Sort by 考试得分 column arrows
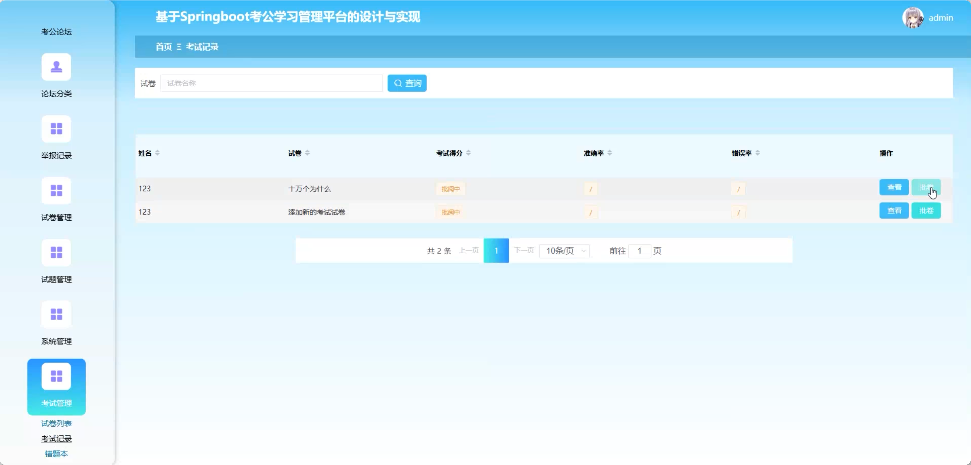The width and height of the screenshot is (971, 465). tap(468, 153)
